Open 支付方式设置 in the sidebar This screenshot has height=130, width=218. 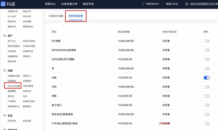pyautogui.click(x=14, y=86)
